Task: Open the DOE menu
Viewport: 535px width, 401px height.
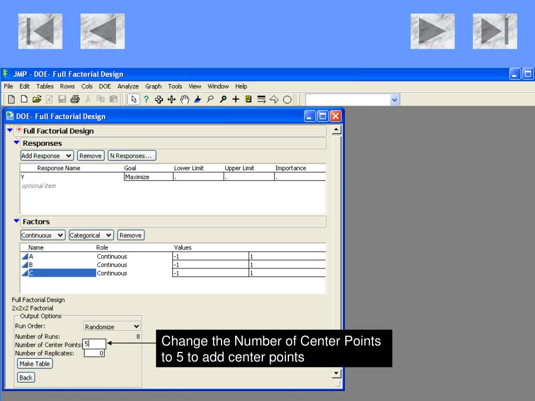Action: (104, 86)
